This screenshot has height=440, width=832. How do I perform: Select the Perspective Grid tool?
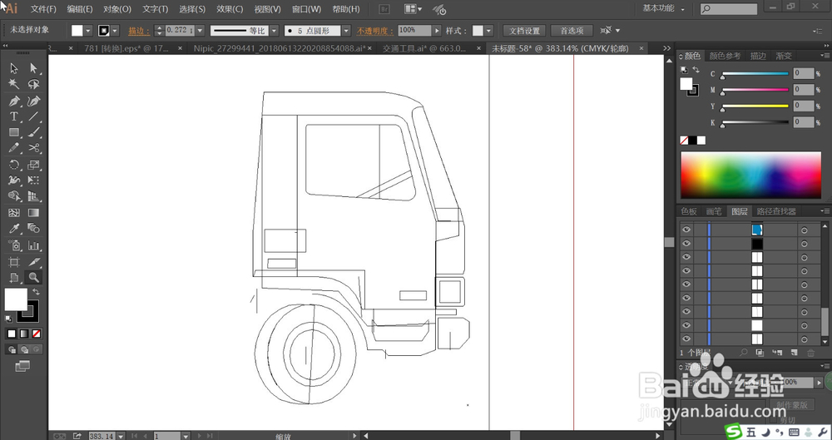point(33,196)
